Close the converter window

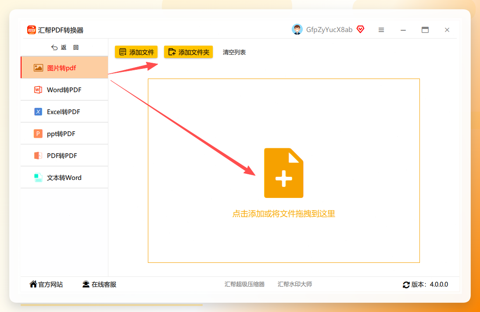pyautogui.click(x=447, y=30)
